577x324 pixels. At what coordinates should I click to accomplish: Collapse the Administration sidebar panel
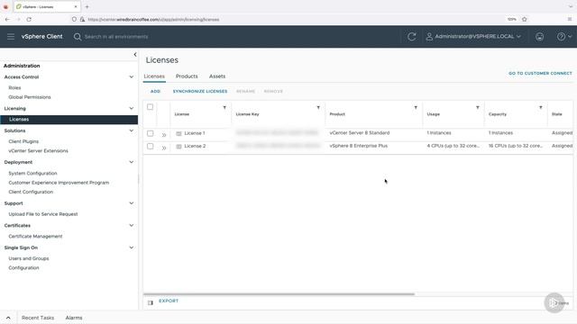(135, 54)
